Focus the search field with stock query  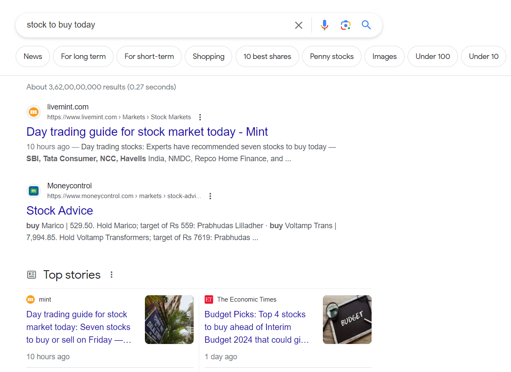[157, 25]
